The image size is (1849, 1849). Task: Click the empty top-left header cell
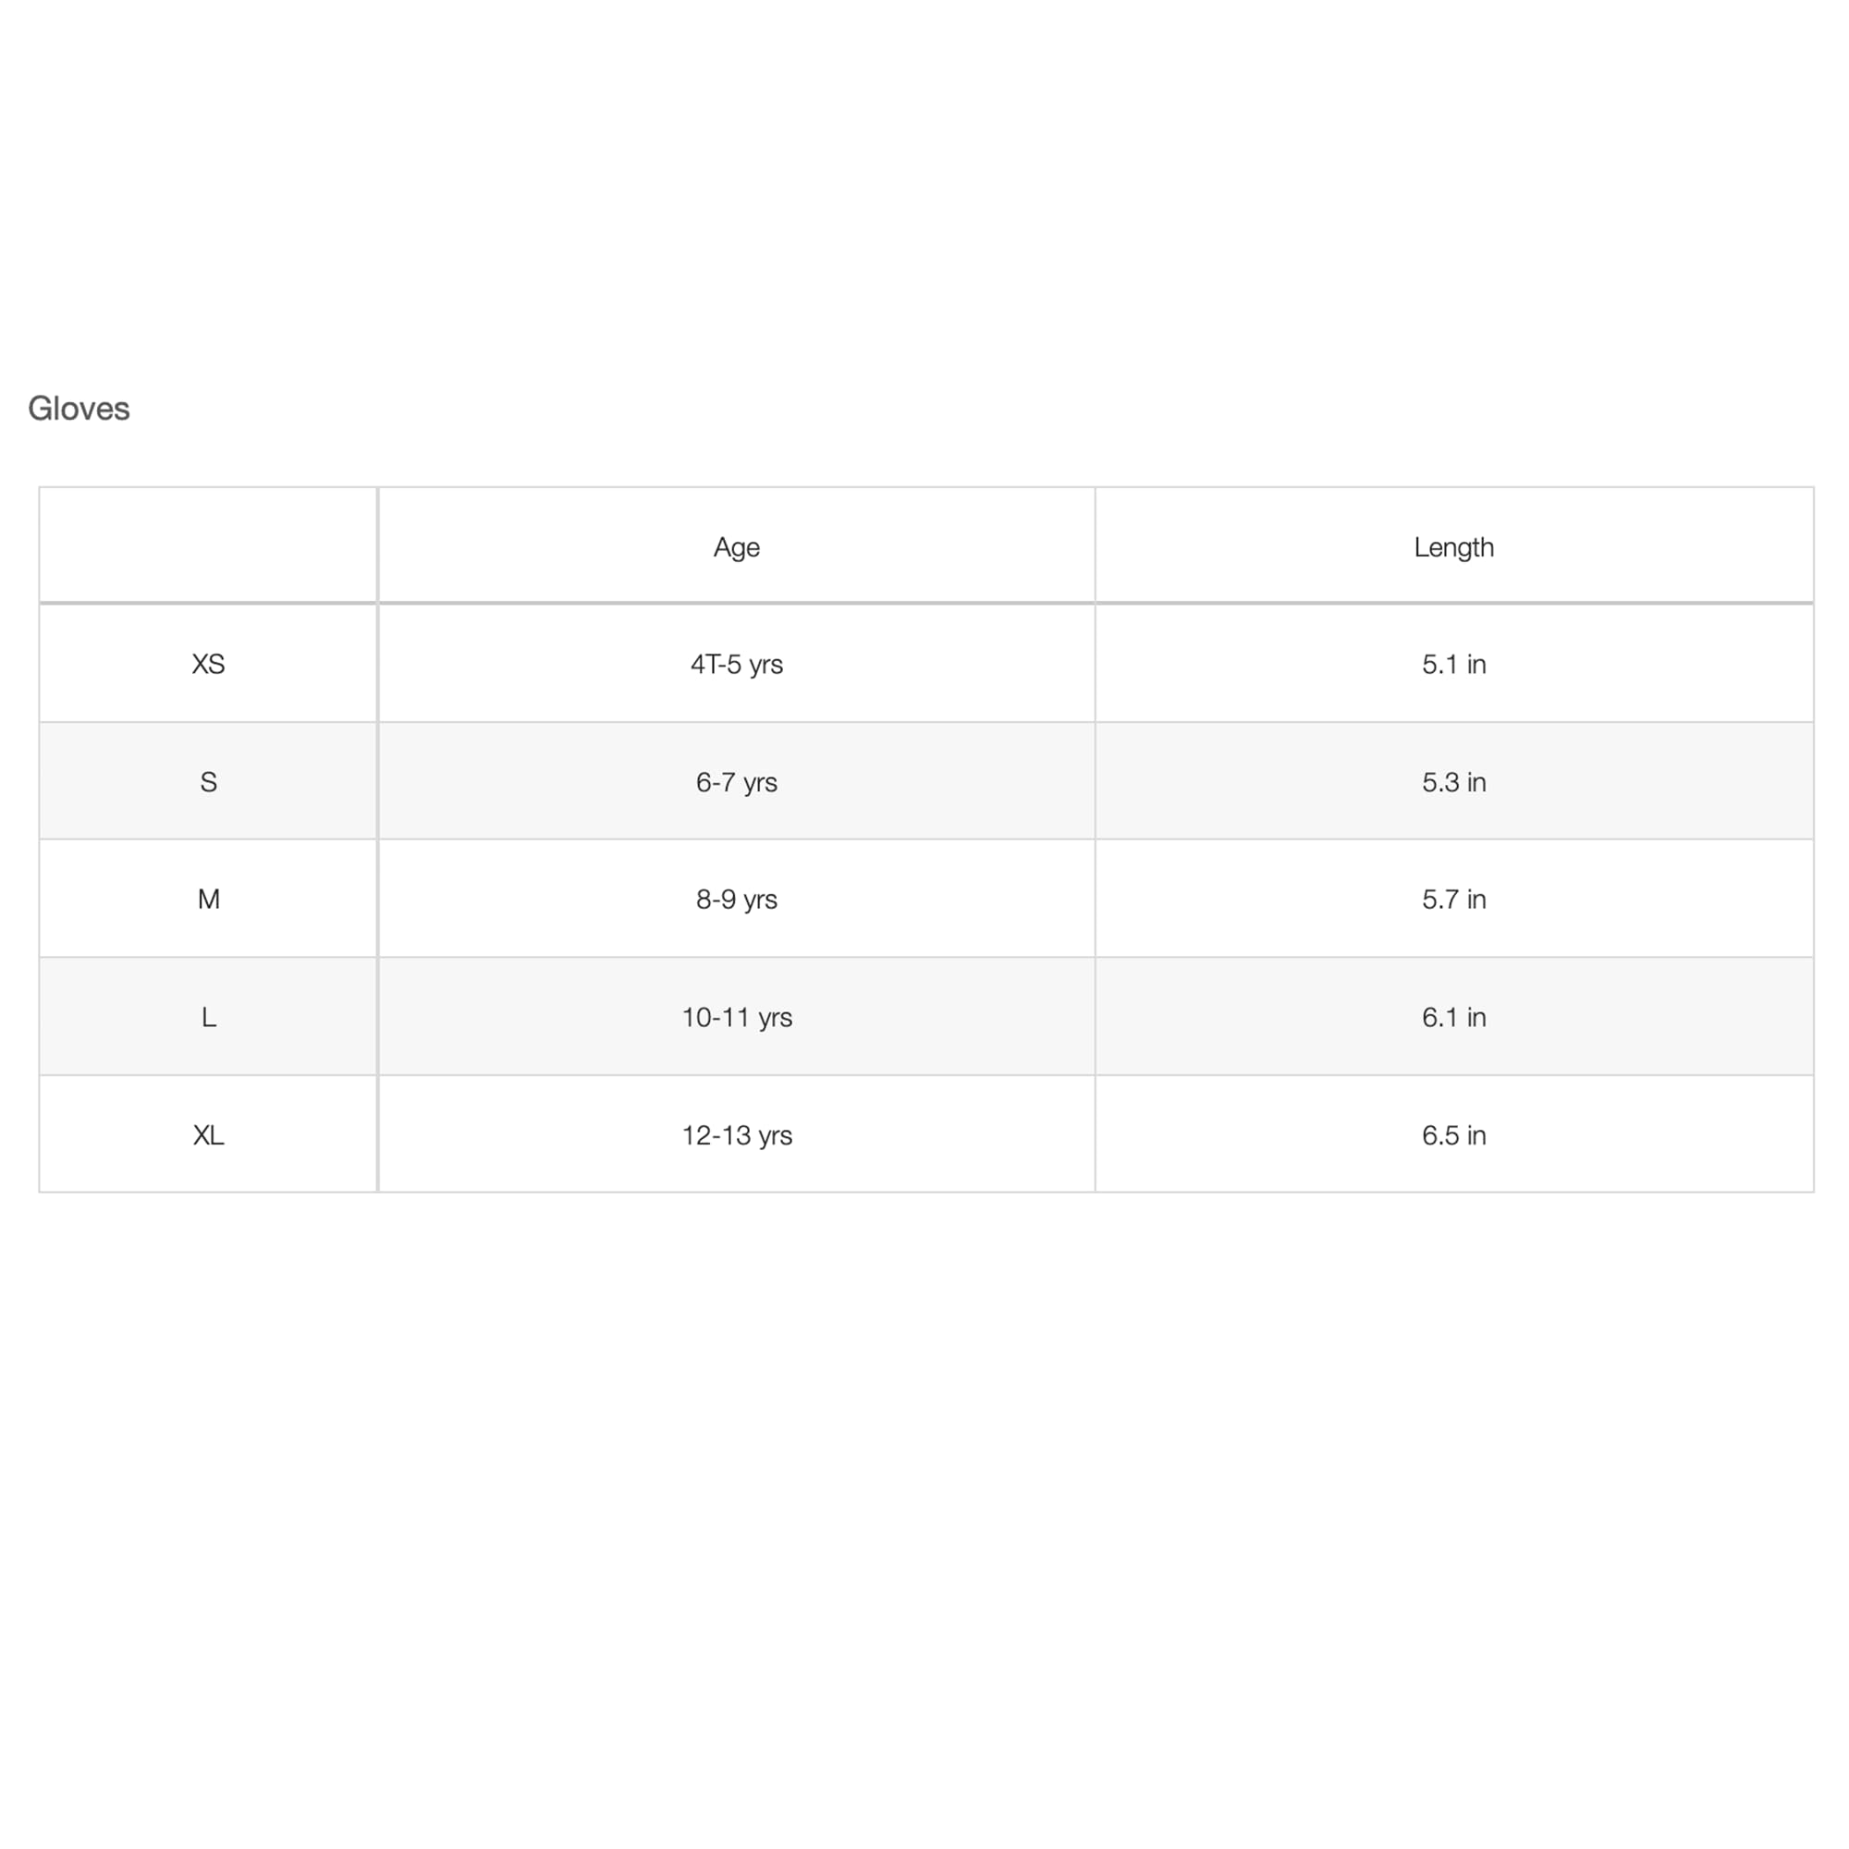[x=208, y=545]
